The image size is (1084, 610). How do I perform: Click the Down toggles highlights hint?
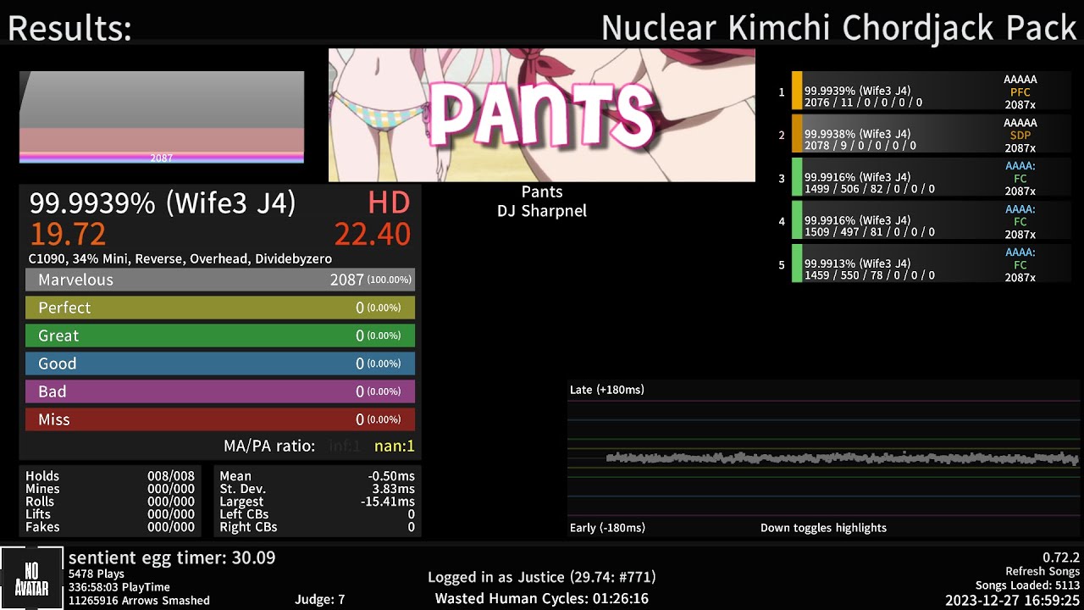coord(823,528)
